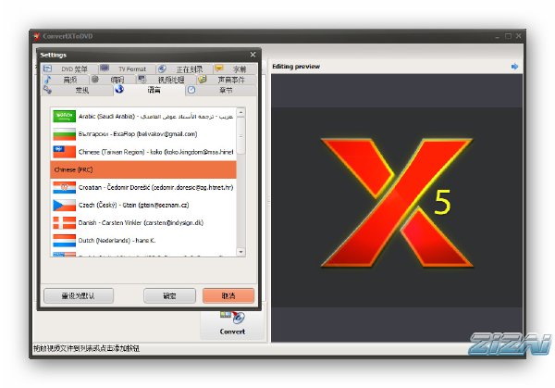This screenshot has height=388, width=555.
Task: Click the language list scroll up arrow
Action: (240, 112)
